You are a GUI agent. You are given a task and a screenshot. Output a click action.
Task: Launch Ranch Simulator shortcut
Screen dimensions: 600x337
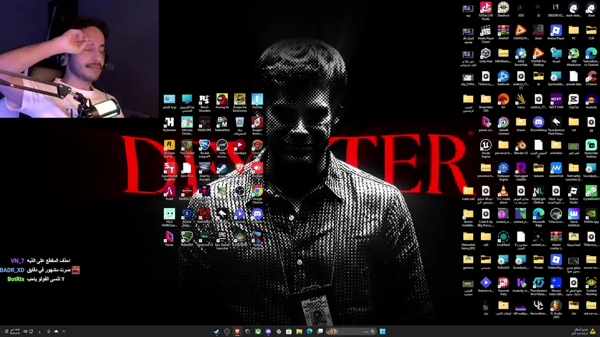click(x=204, y=103)
